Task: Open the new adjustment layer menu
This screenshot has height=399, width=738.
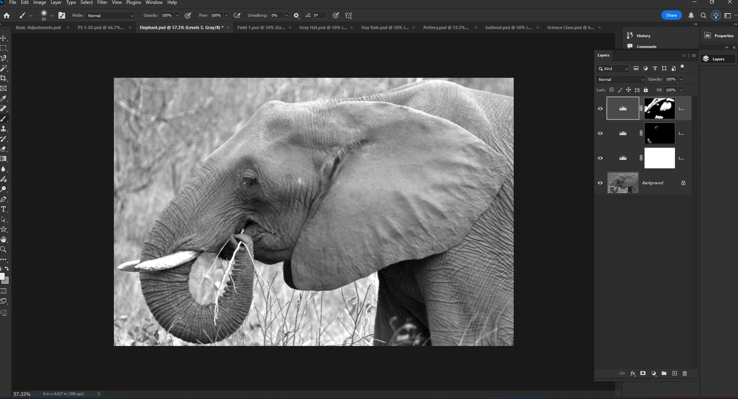Action: [x=654, y=373]
